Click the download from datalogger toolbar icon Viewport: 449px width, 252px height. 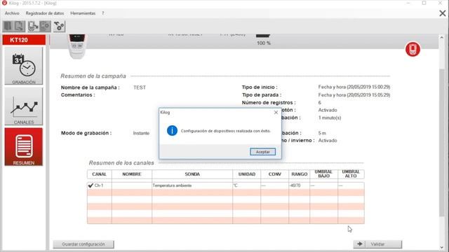(33, 27)
